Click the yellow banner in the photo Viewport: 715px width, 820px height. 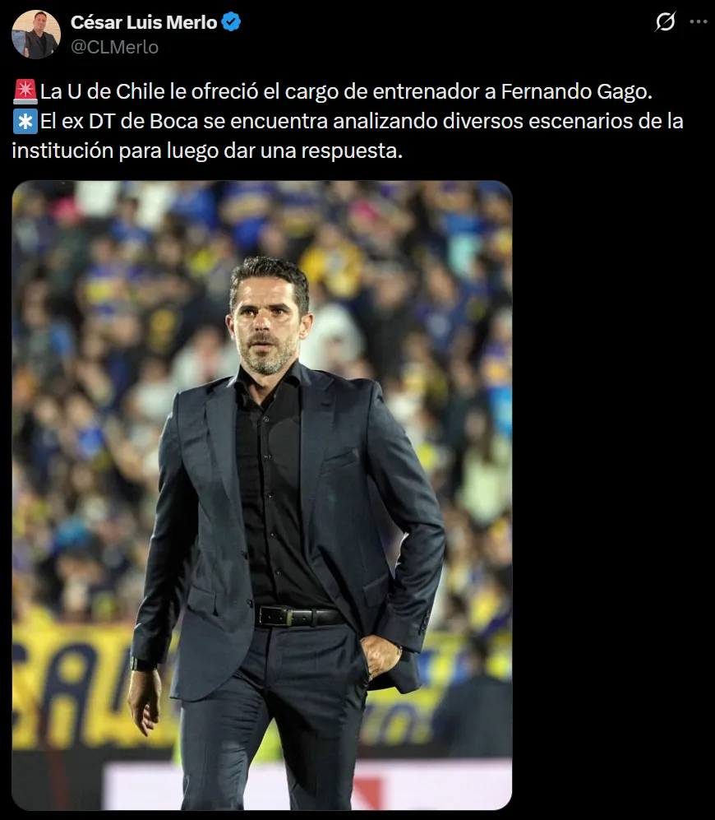73,685
